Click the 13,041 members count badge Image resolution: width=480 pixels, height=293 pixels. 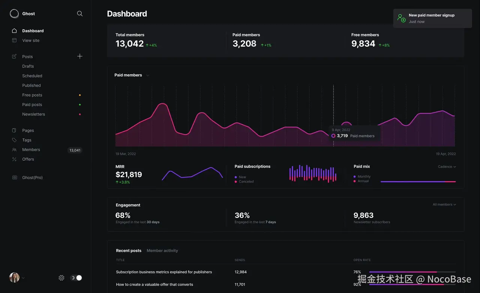pos(75,150)
